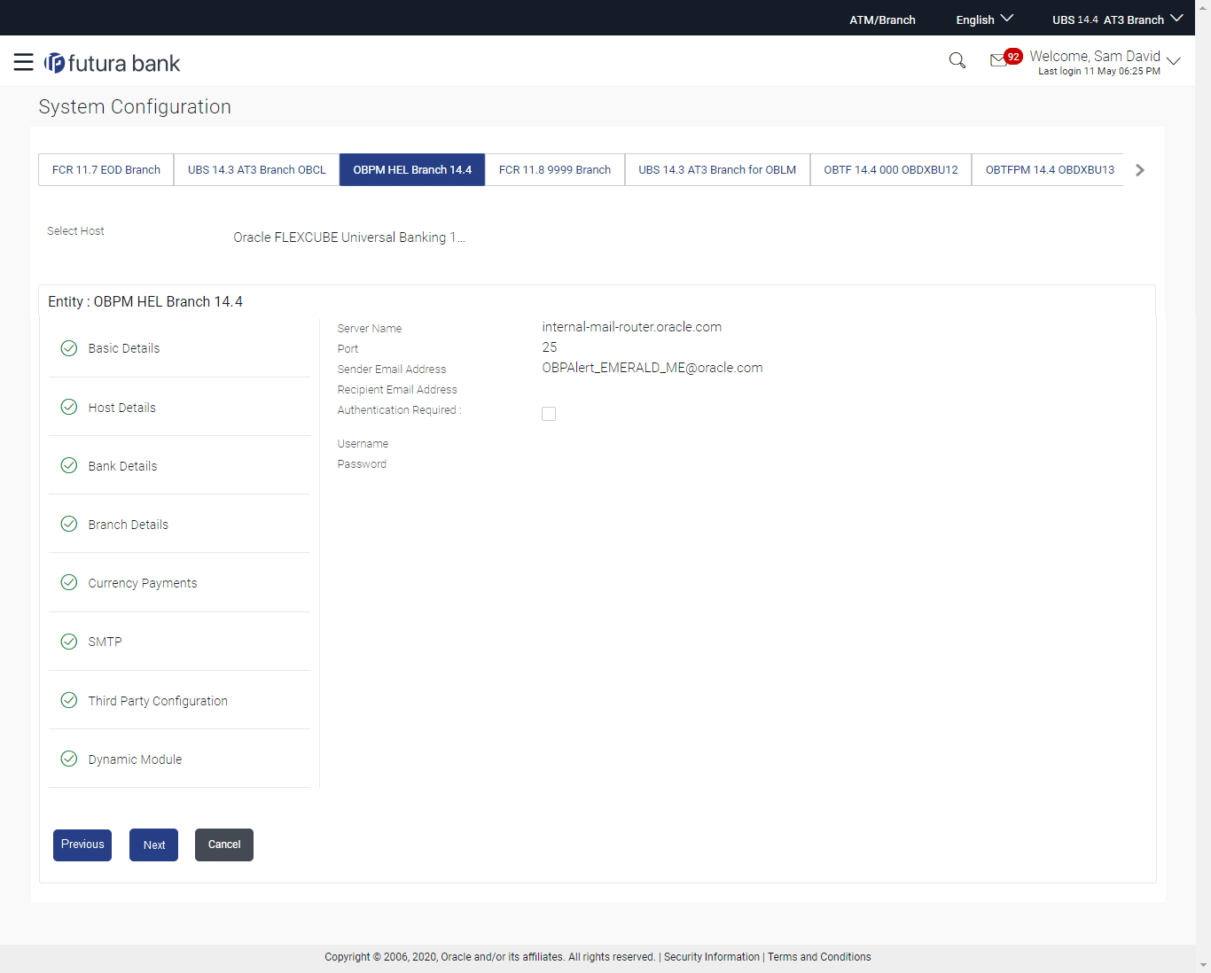Click the Host Details checkmark icon

coord(69,407)
